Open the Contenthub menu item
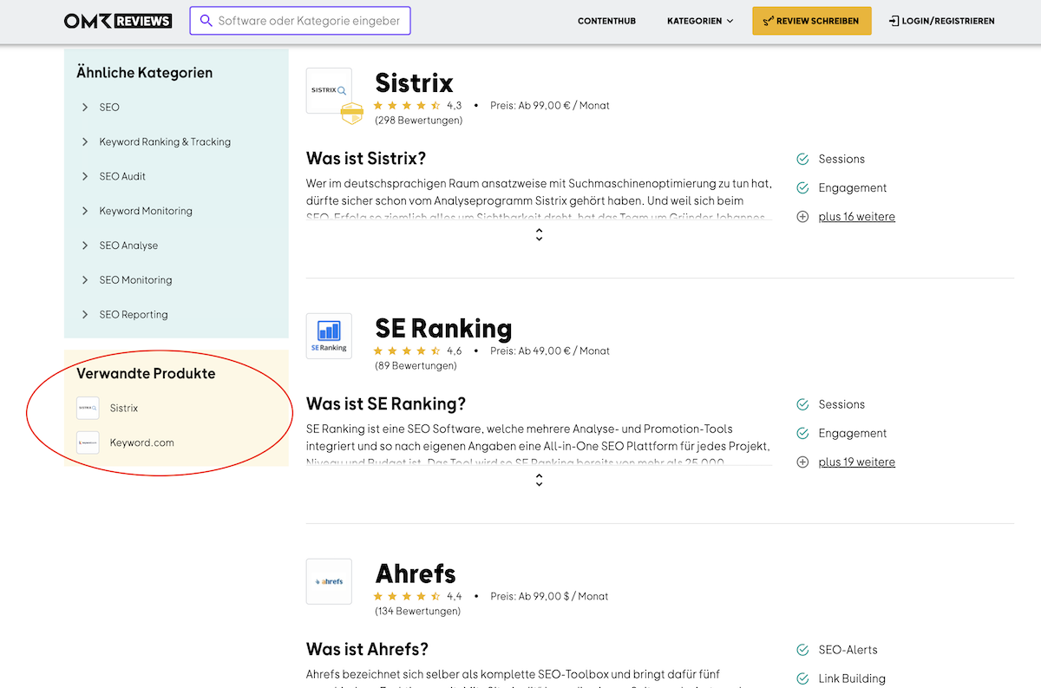This screenshot has height=688, width=1041. pos(606,21)
